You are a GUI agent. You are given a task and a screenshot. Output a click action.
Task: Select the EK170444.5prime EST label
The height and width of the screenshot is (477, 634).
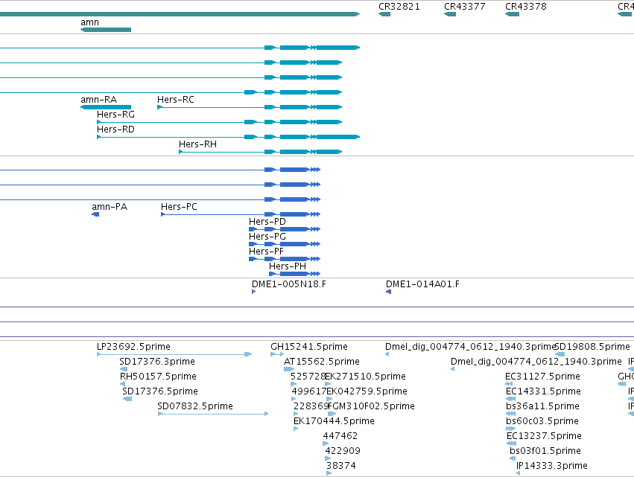334,421
